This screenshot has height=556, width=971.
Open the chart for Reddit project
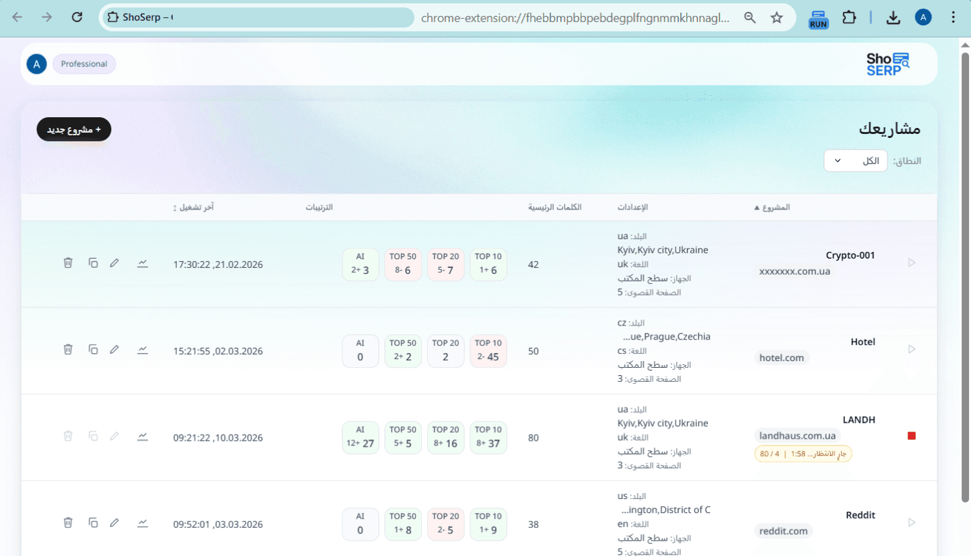pyautogui.click(x=143, y=523)
